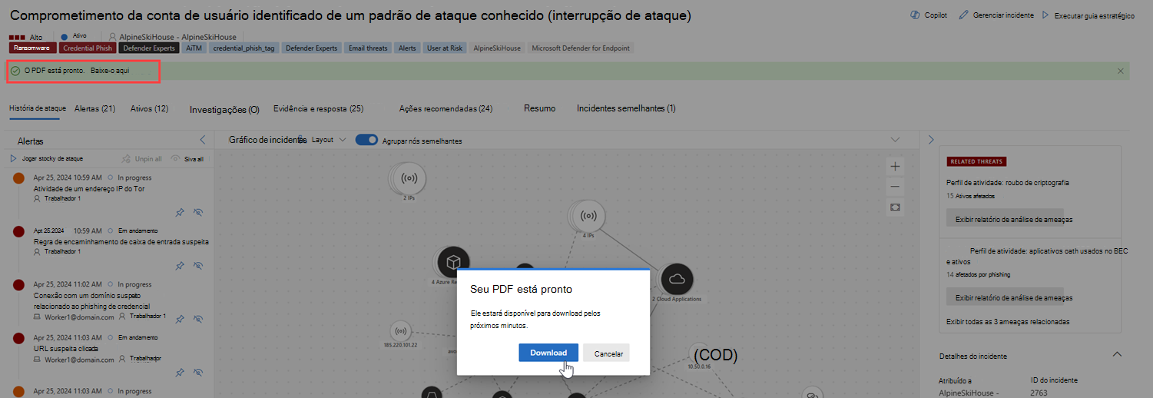Select the 185.220.101.22 IP node
Image resolution: width=1153 pixels, height=398 pixels.
(x=399, y=332)
